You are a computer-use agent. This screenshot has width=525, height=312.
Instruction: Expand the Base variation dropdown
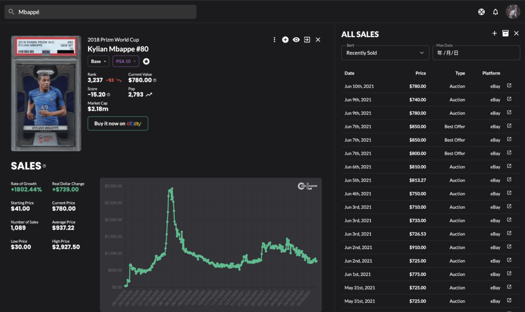click(x=98, y=61)
